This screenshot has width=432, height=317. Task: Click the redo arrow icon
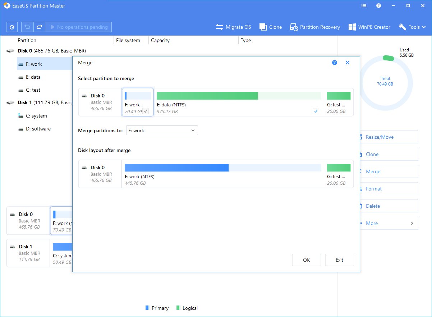pos(39,27)
